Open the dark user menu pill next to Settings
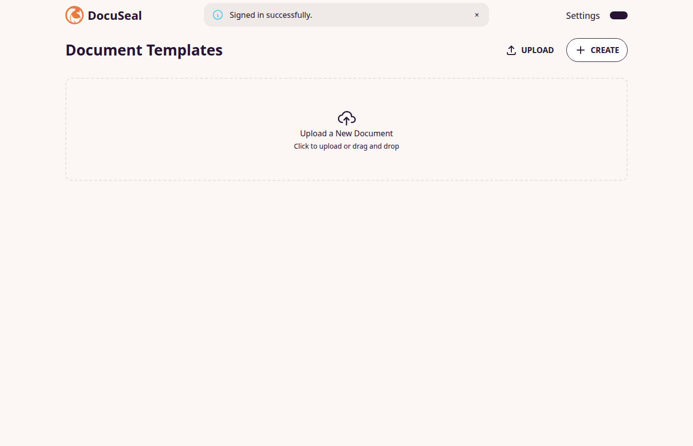Image resolution: width=693 pixels, height=446 pixels. pos(619,15)
